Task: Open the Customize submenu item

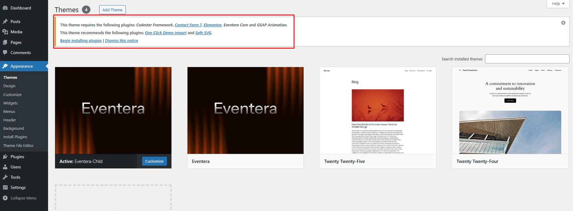Action: tap(12, 95)
